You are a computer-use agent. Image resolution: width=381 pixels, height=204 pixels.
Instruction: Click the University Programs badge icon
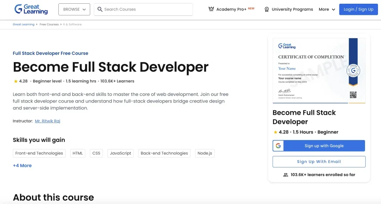(266, 9)
